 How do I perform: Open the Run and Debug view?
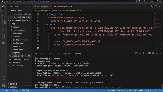point(3,28)
